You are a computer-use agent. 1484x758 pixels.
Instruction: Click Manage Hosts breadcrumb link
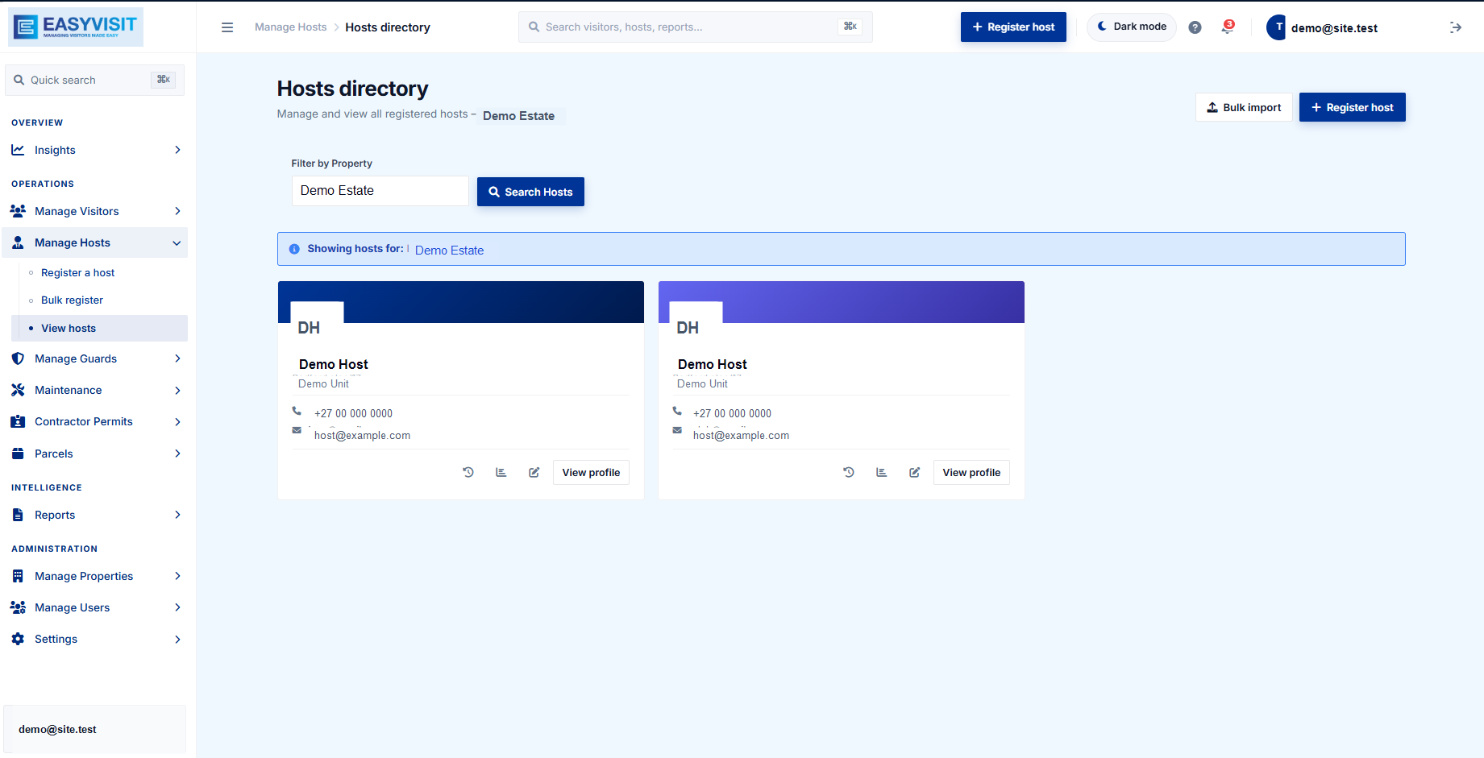(291, 27)
